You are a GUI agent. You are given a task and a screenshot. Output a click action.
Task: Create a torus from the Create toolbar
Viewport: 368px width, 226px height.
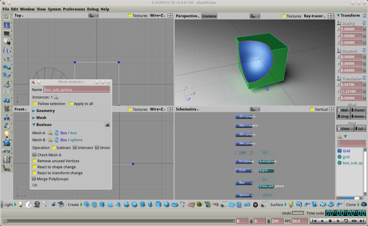[x=175, y=204]
